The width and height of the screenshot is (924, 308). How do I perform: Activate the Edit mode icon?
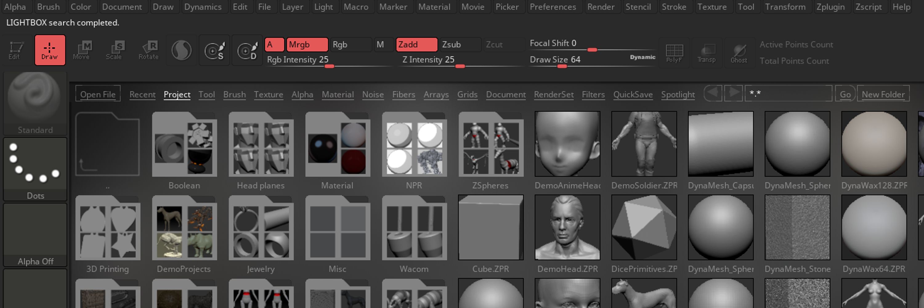tap(15, 50)
